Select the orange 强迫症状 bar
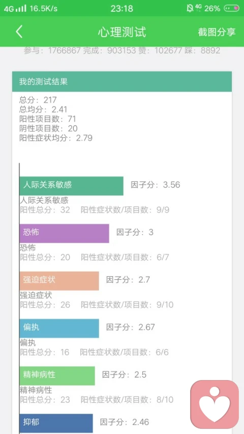The width and height of the screenshot is (244, 434). coord(59,281)
